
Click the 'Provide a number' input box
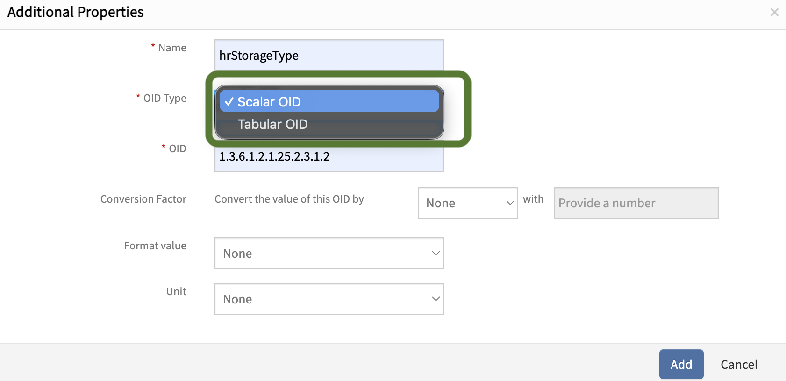(x=636, y=203)
